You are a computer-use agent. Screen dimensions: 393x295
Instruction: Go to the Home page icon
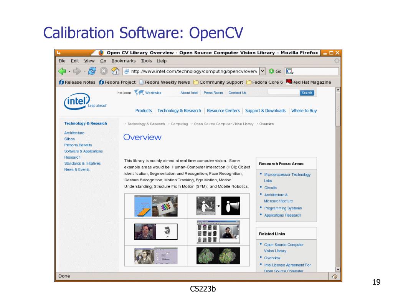[x=115, y=71]
